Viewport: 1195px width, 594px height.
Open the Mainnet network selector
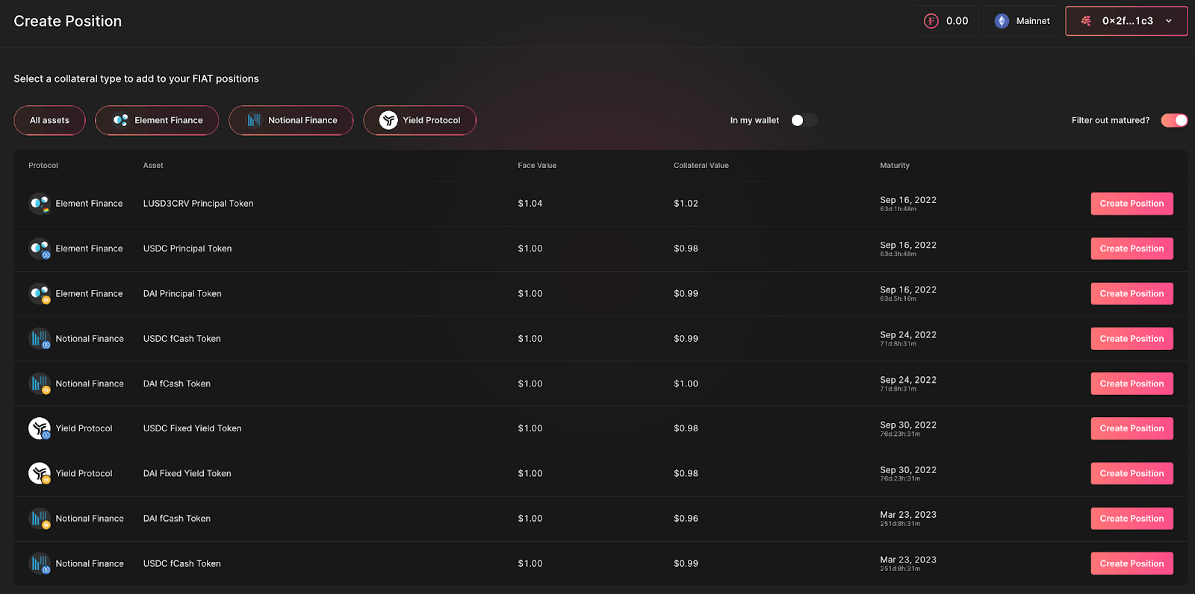1022,21
